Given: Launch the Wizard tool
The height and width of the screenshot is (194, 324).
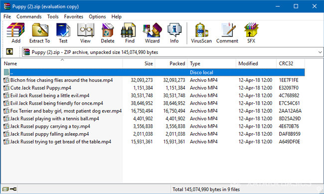Looking at the screenshot, I should 153,30.
